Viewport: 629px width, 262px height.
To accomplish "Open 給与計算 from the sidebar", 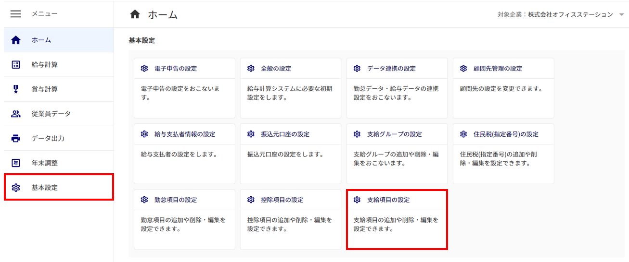I will 59,65.
